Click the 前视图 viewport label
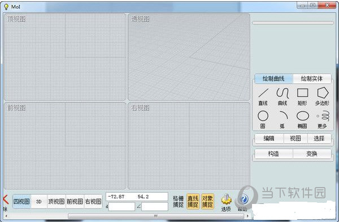Viewport: 339px width, 222px height. coord(16,108)
